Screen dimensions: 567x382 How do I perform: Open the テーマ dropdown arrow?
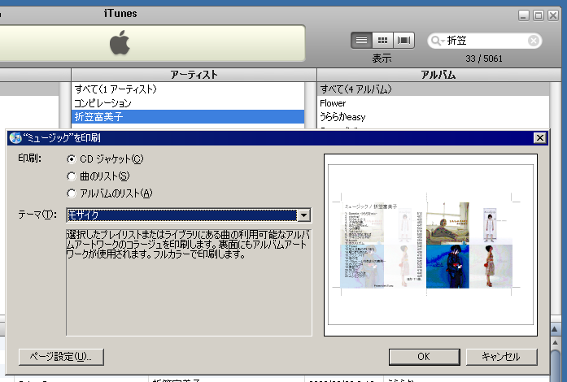(303, 215)
